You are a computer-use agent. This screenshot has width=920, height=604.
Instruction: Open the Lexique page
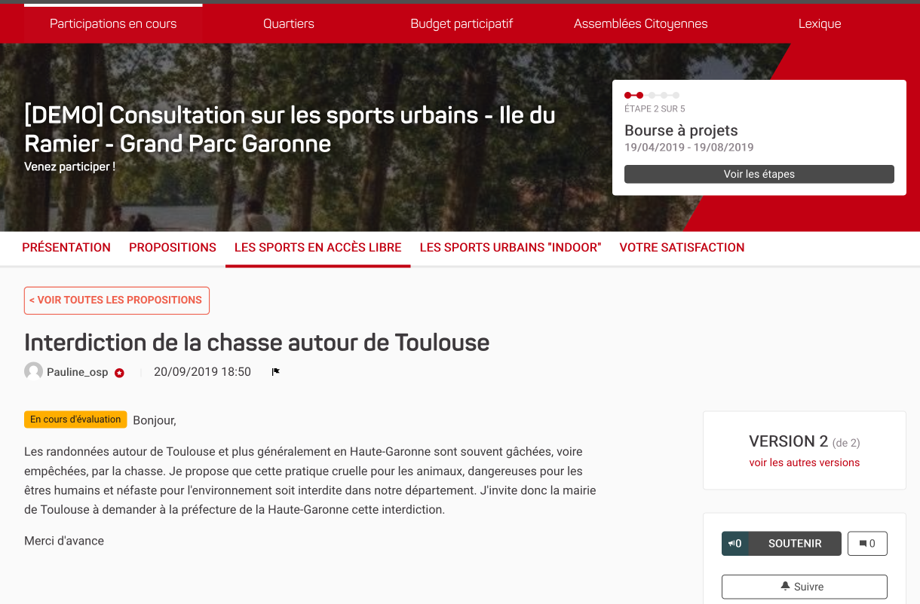coord(820,24)
